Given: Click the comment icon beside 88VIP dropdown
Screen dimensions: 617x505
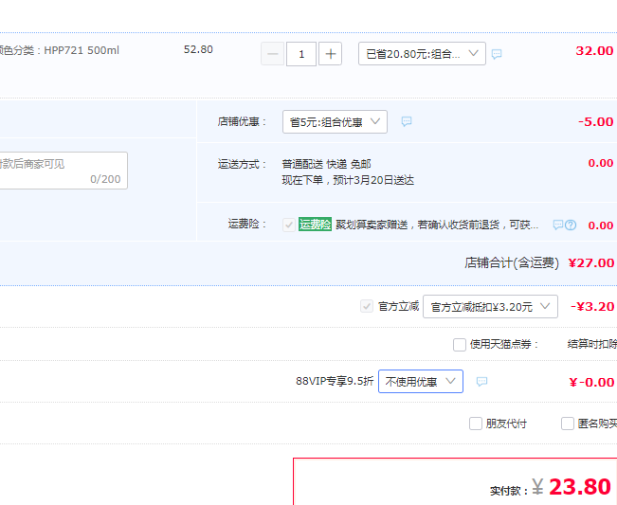Looking at the screenshot, I should 482,382.
